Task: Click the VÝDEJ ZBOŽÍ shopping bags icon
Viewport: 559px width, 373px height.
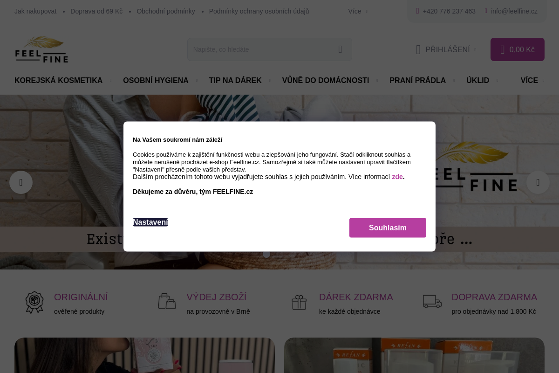Action: pyautogui.click(x=167, y=301)
